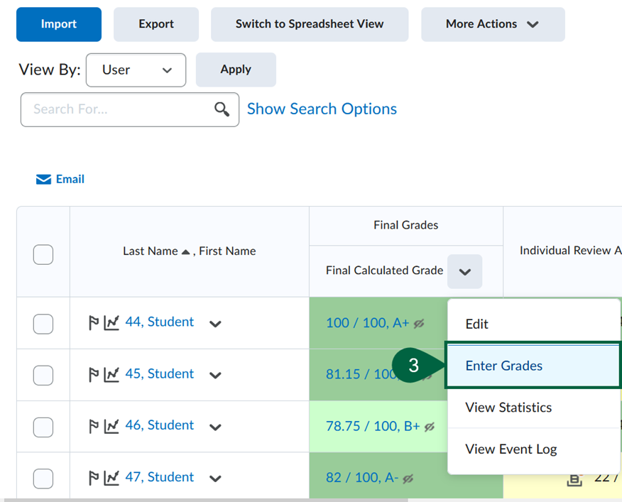Open the Final Calculated Grade chevron menu
Viewport: 622px width, 502px height.
point(464,271)
